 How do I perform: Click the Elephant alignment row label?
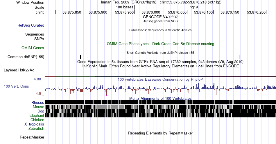pos(37,116)
